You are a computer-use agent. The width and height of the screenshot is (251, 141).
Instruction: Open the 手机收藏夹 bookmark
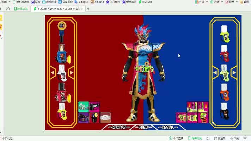click(x=21, y=2)
